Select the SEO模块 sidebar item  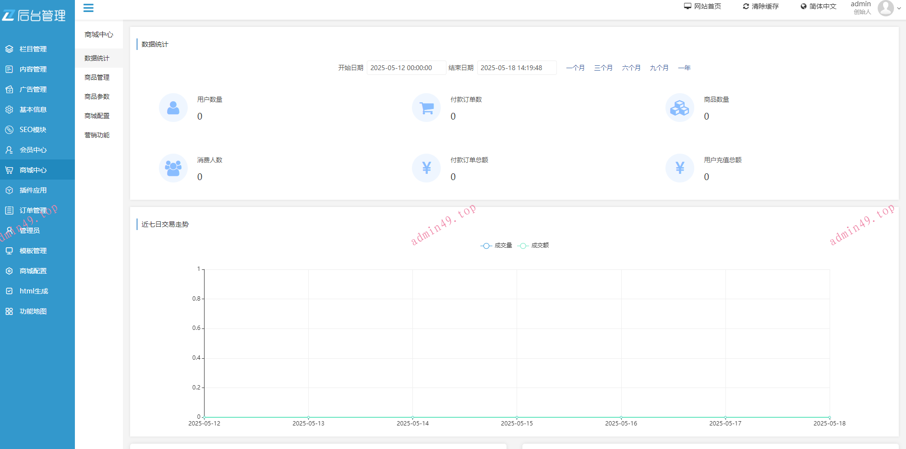33,130
